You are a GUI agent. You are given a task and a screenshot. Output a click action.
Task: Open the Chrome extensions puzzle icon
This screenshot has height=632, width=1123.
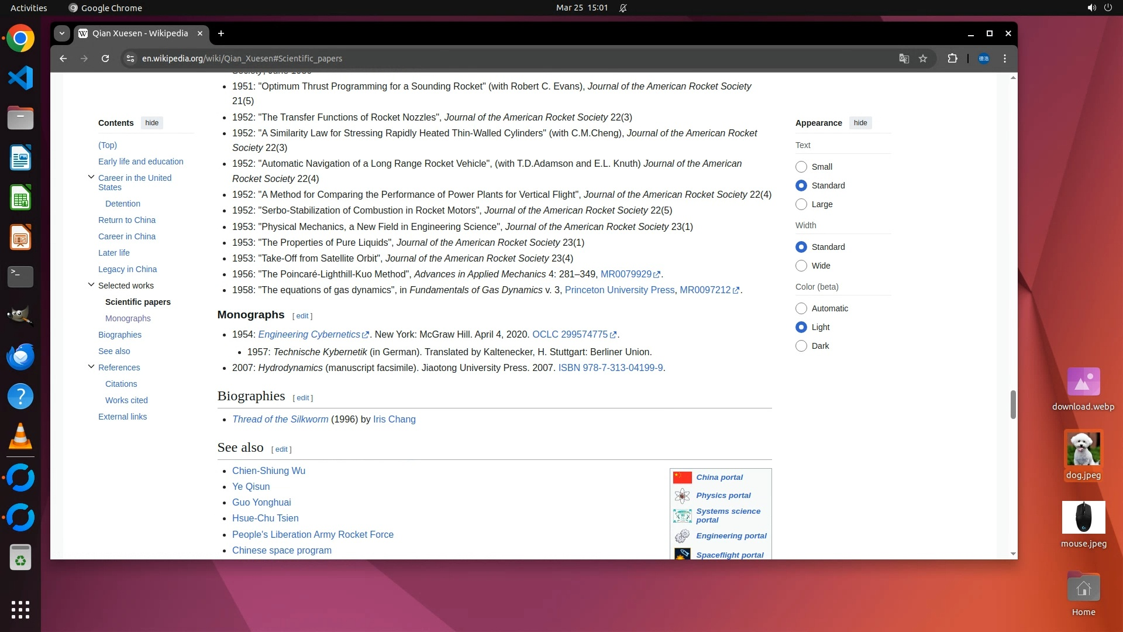[x=952, y=59]
